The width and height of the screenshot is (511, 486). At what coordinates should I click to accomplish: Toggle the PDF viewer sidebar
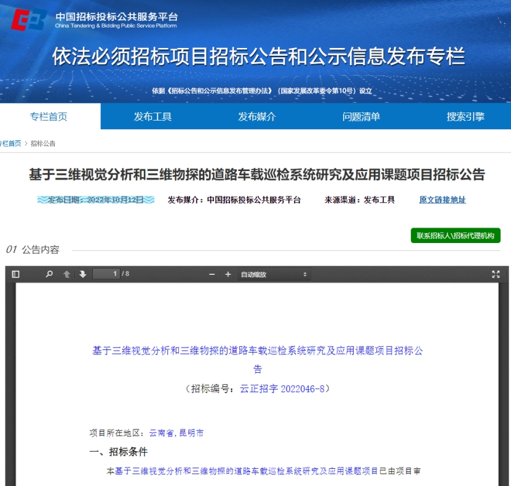coord(16,274)
